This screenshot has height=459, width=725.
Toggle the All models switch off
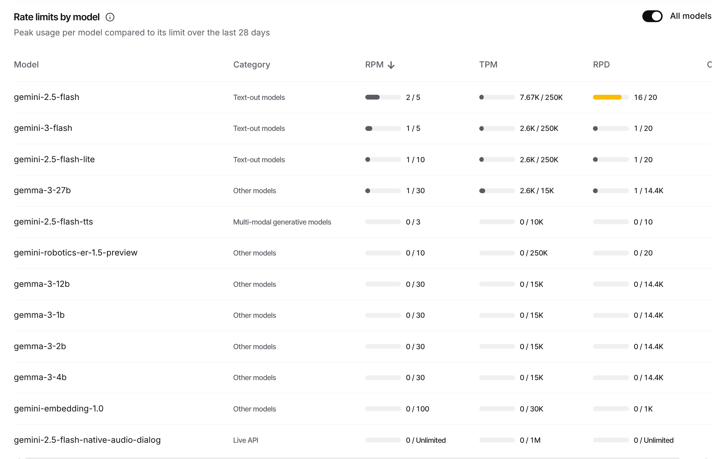(652, 16)
